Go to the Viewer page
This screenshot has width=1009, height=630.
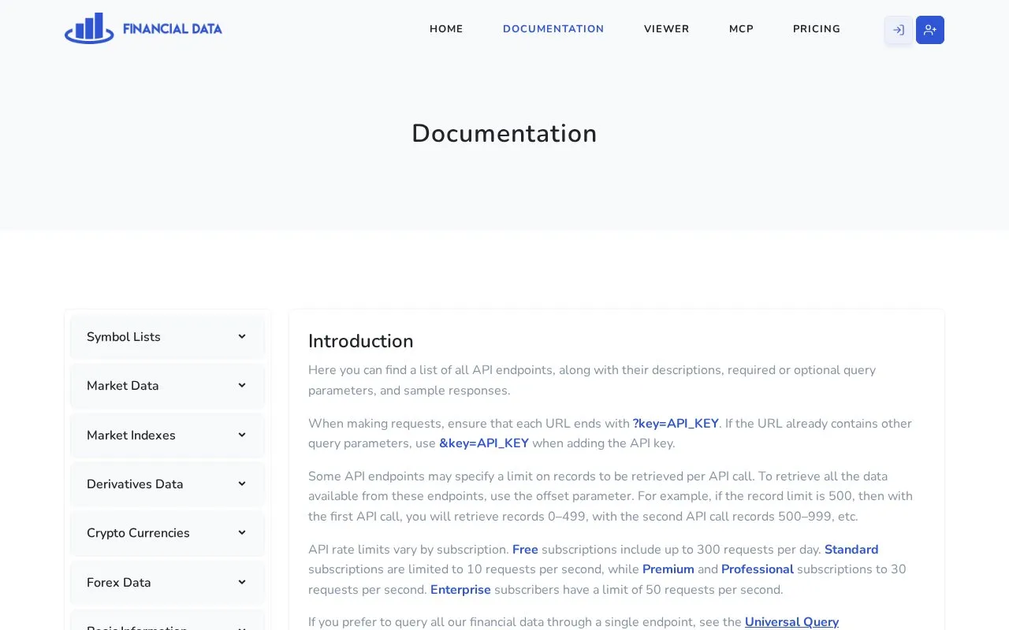tap(667, 29)
